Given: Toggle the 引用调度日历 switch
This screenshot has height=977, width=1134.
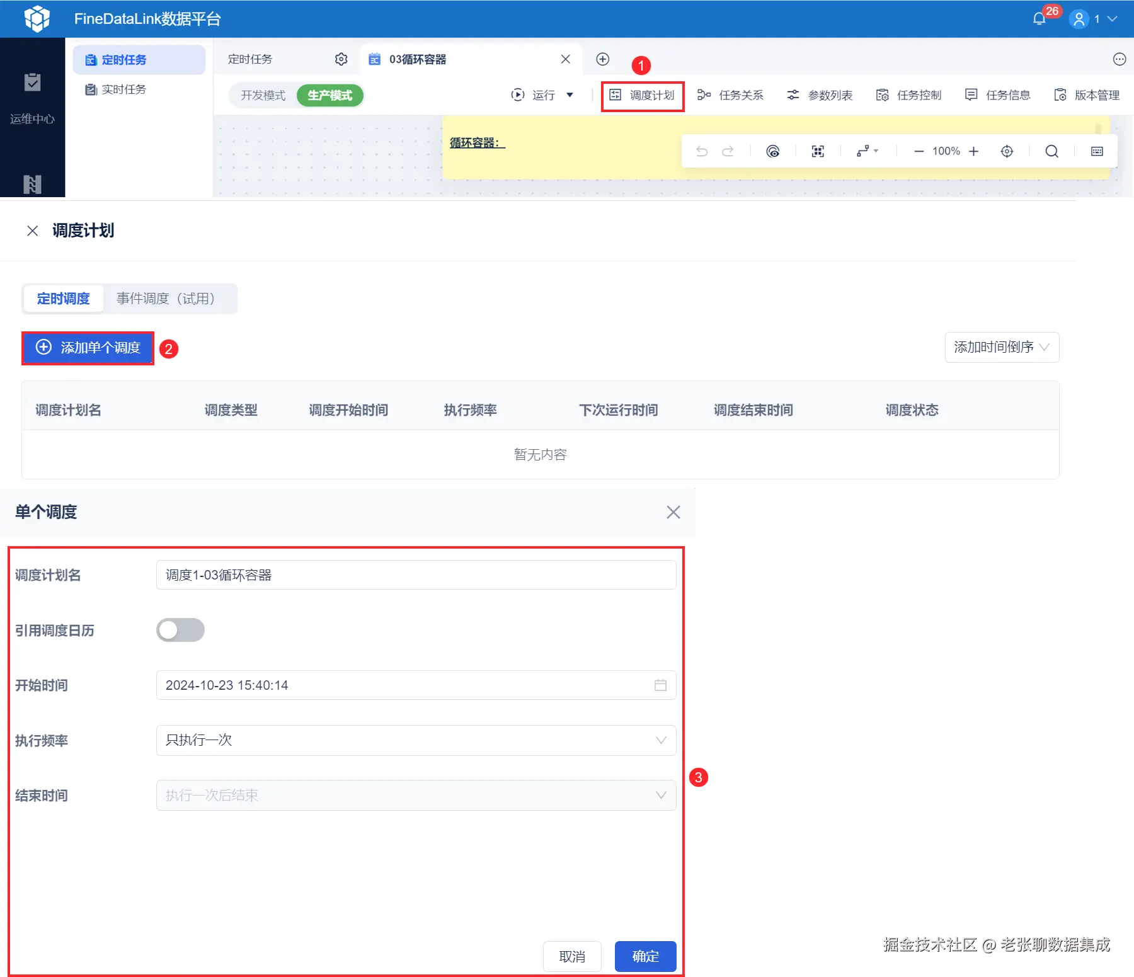Looking at the screenshot, I should pos(180,630).
